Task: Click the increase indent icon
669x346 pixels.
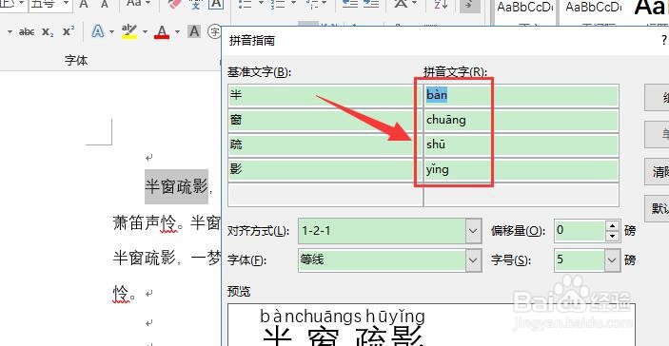Action: click(x=372, y=4)
